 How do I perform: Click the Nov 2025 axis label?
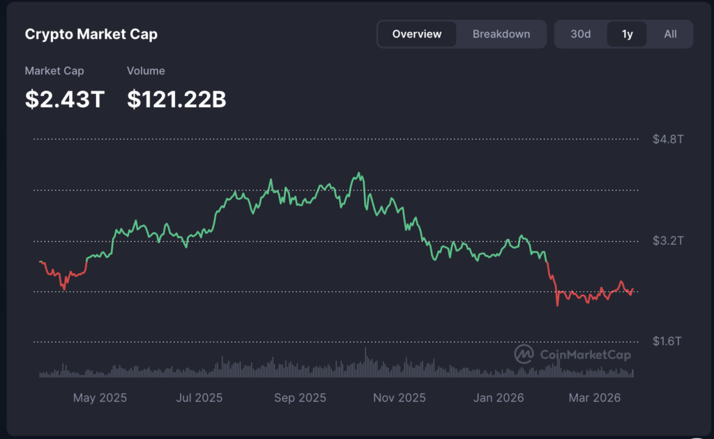[399, 397]
